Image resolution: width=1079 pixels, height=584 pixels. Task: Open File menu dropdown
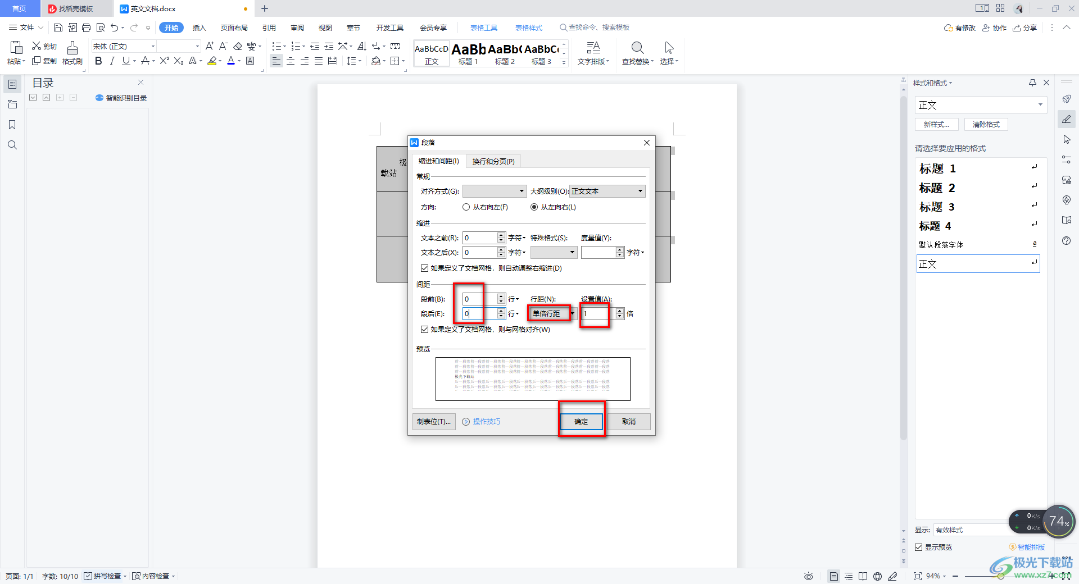click(26, 28)
